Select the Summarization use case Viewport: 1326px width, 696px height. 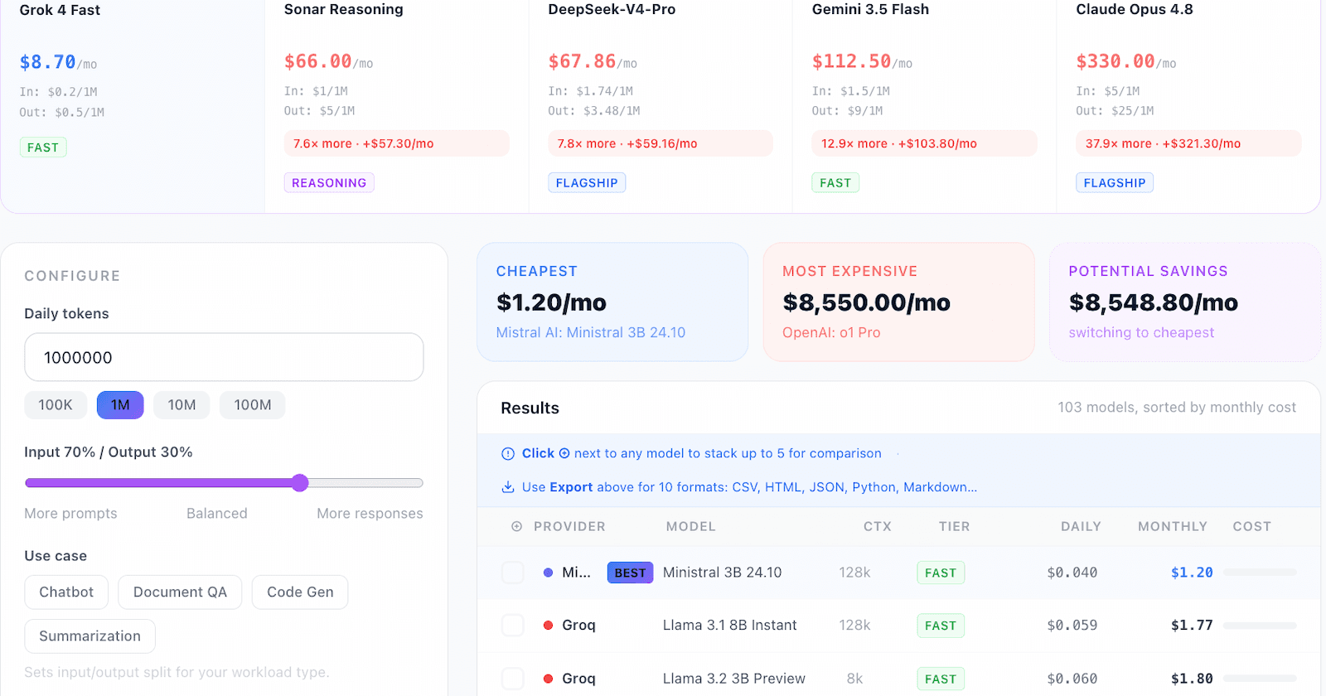(90, 636)
